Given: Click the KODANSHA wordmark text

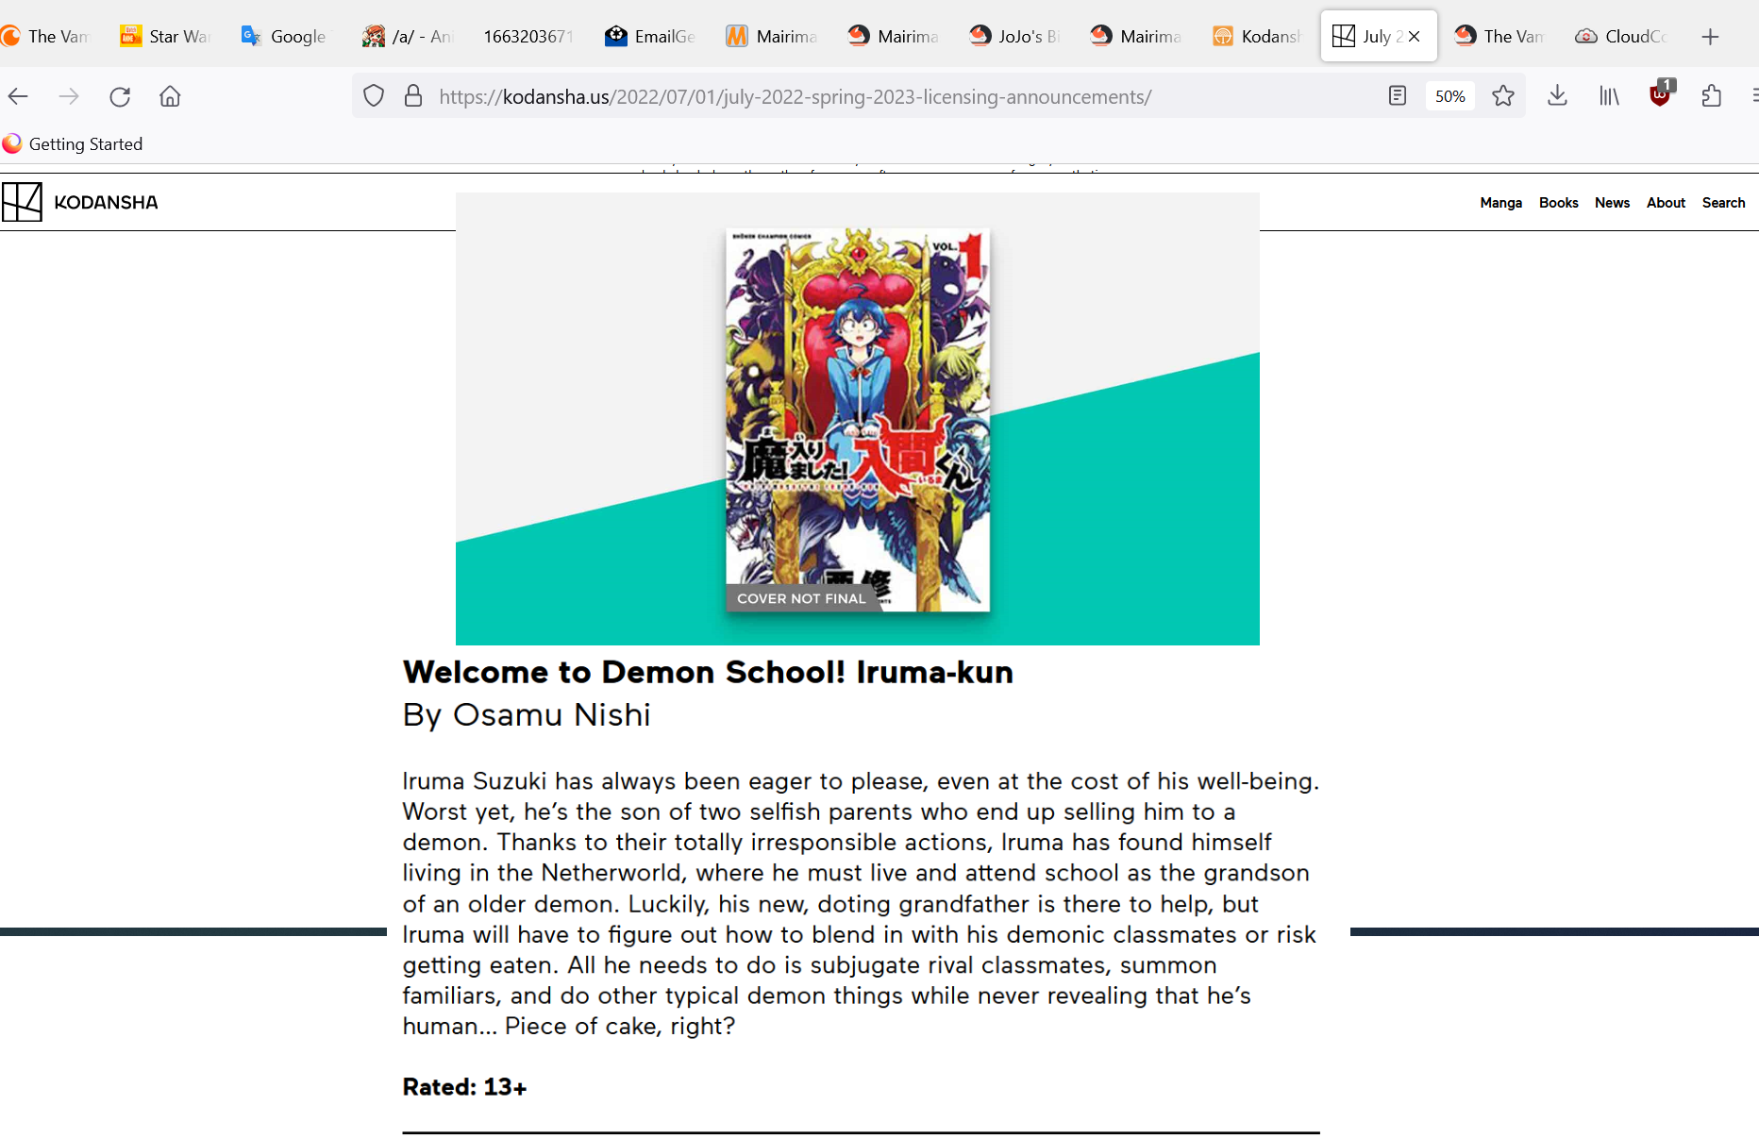Looking at the screenshot, I should coord(106,202).
